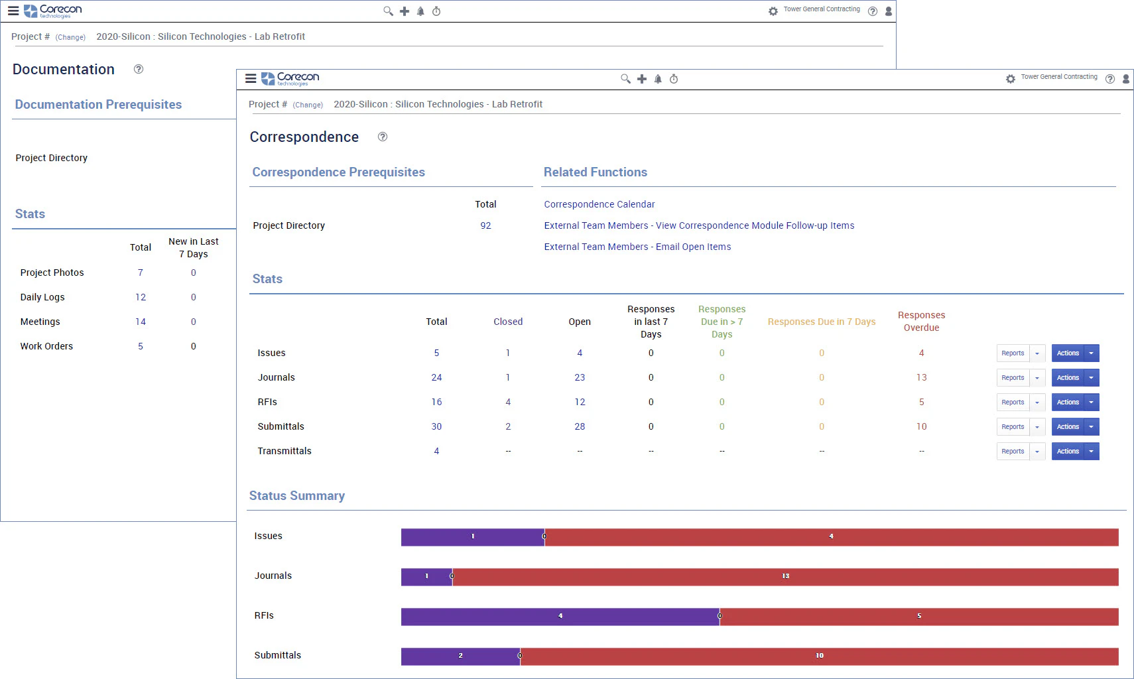
Task: Expand Actions dropdown arrow for Submittals row
Action: point(1092,427)
